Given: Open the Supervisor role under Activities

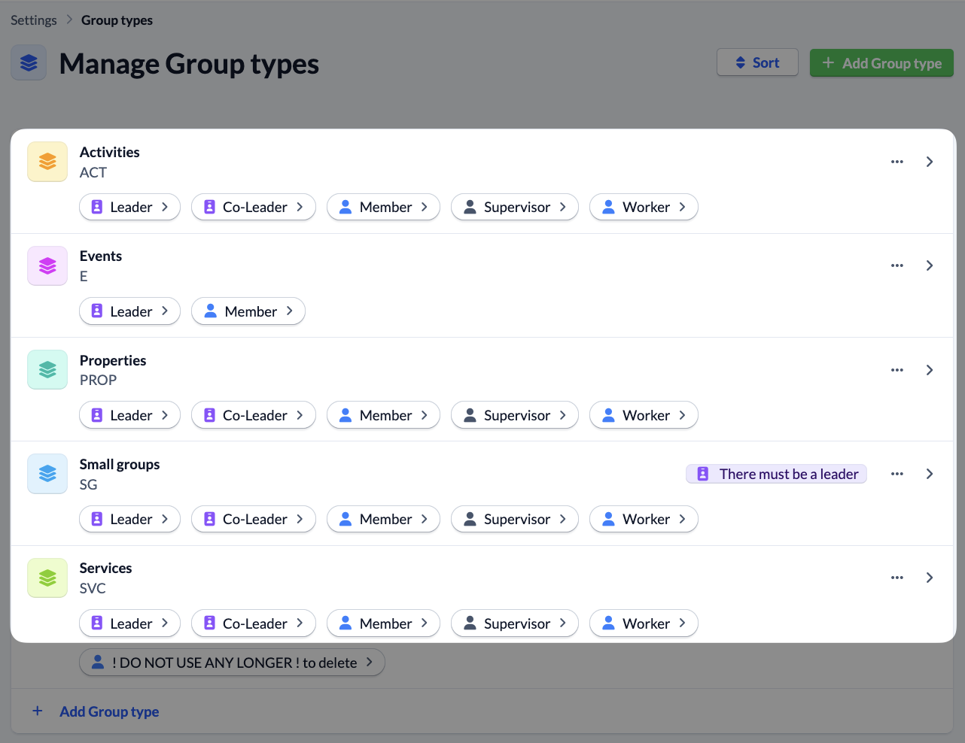Looking at the screenshot, I should pyautogui.click(x=515, y=208).
